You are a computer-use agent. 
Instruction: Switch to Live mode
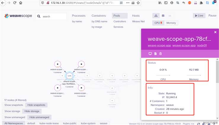tap(199, 16)
